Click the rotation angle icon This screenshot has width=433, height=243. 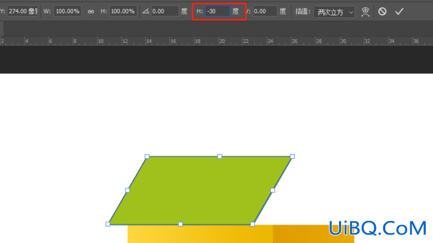point(146,11)
